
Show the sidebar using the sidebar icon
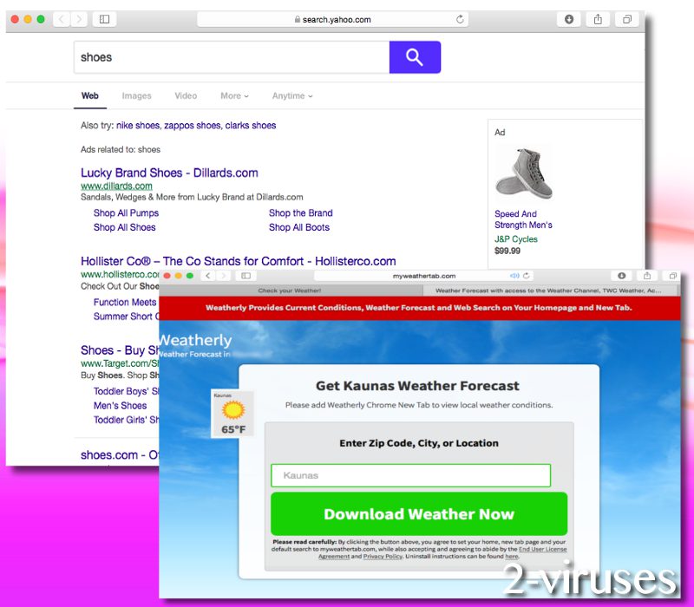coord(104,18)
